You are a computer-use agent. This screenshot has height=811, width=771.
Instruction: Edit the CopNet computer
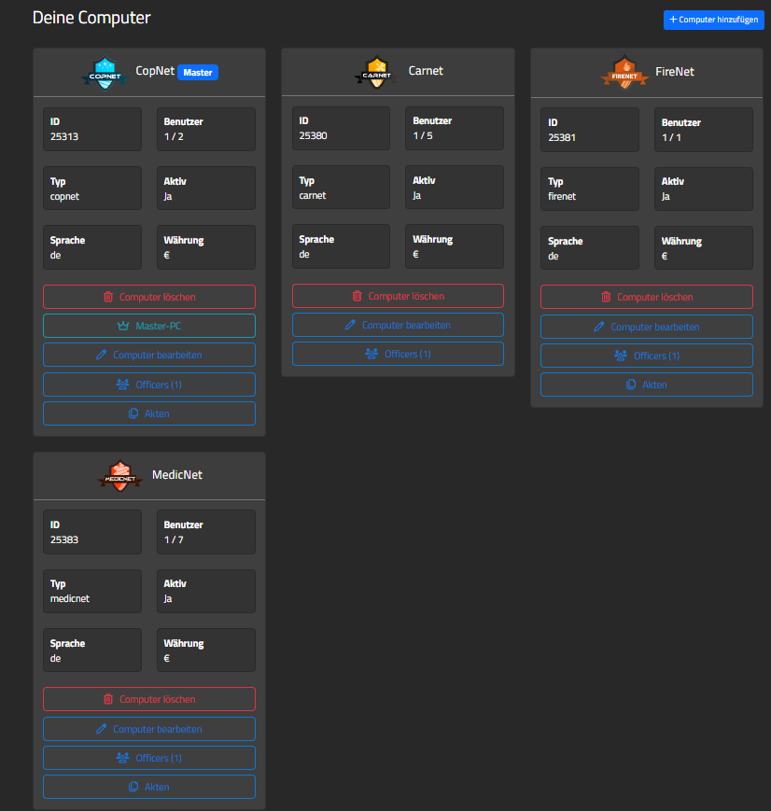click(x=149, y=355)
